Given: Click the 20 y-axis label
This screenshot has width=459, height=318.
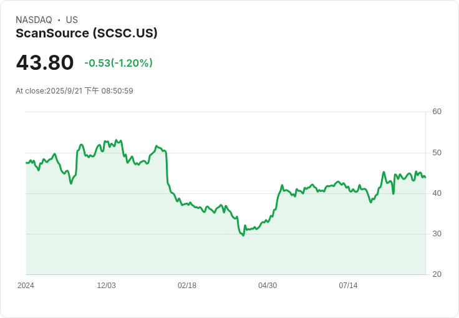Looking at the screenshot, I should (437, 274).
